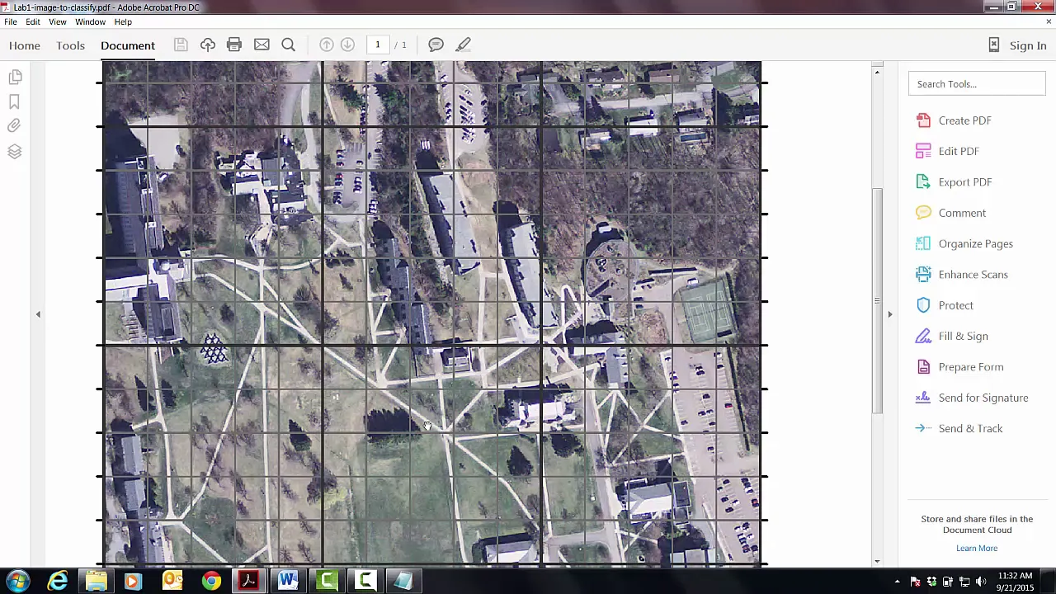Image resolution: width=1056 pixels, height=594 pixels.
Task: Open Attachments paperclip panel
Action: pyautogui.click(x=15, y=126)
